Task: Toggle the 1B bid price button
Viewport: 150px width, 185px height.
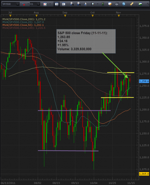Action: (56, 4)
